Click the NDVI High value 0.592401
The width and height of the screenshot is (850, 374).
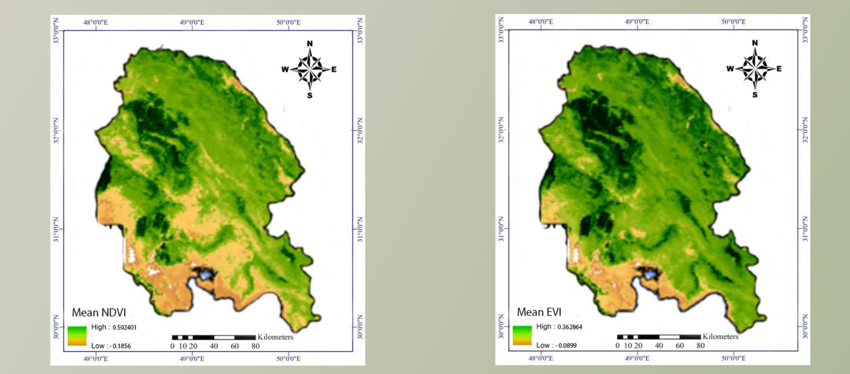124,327
